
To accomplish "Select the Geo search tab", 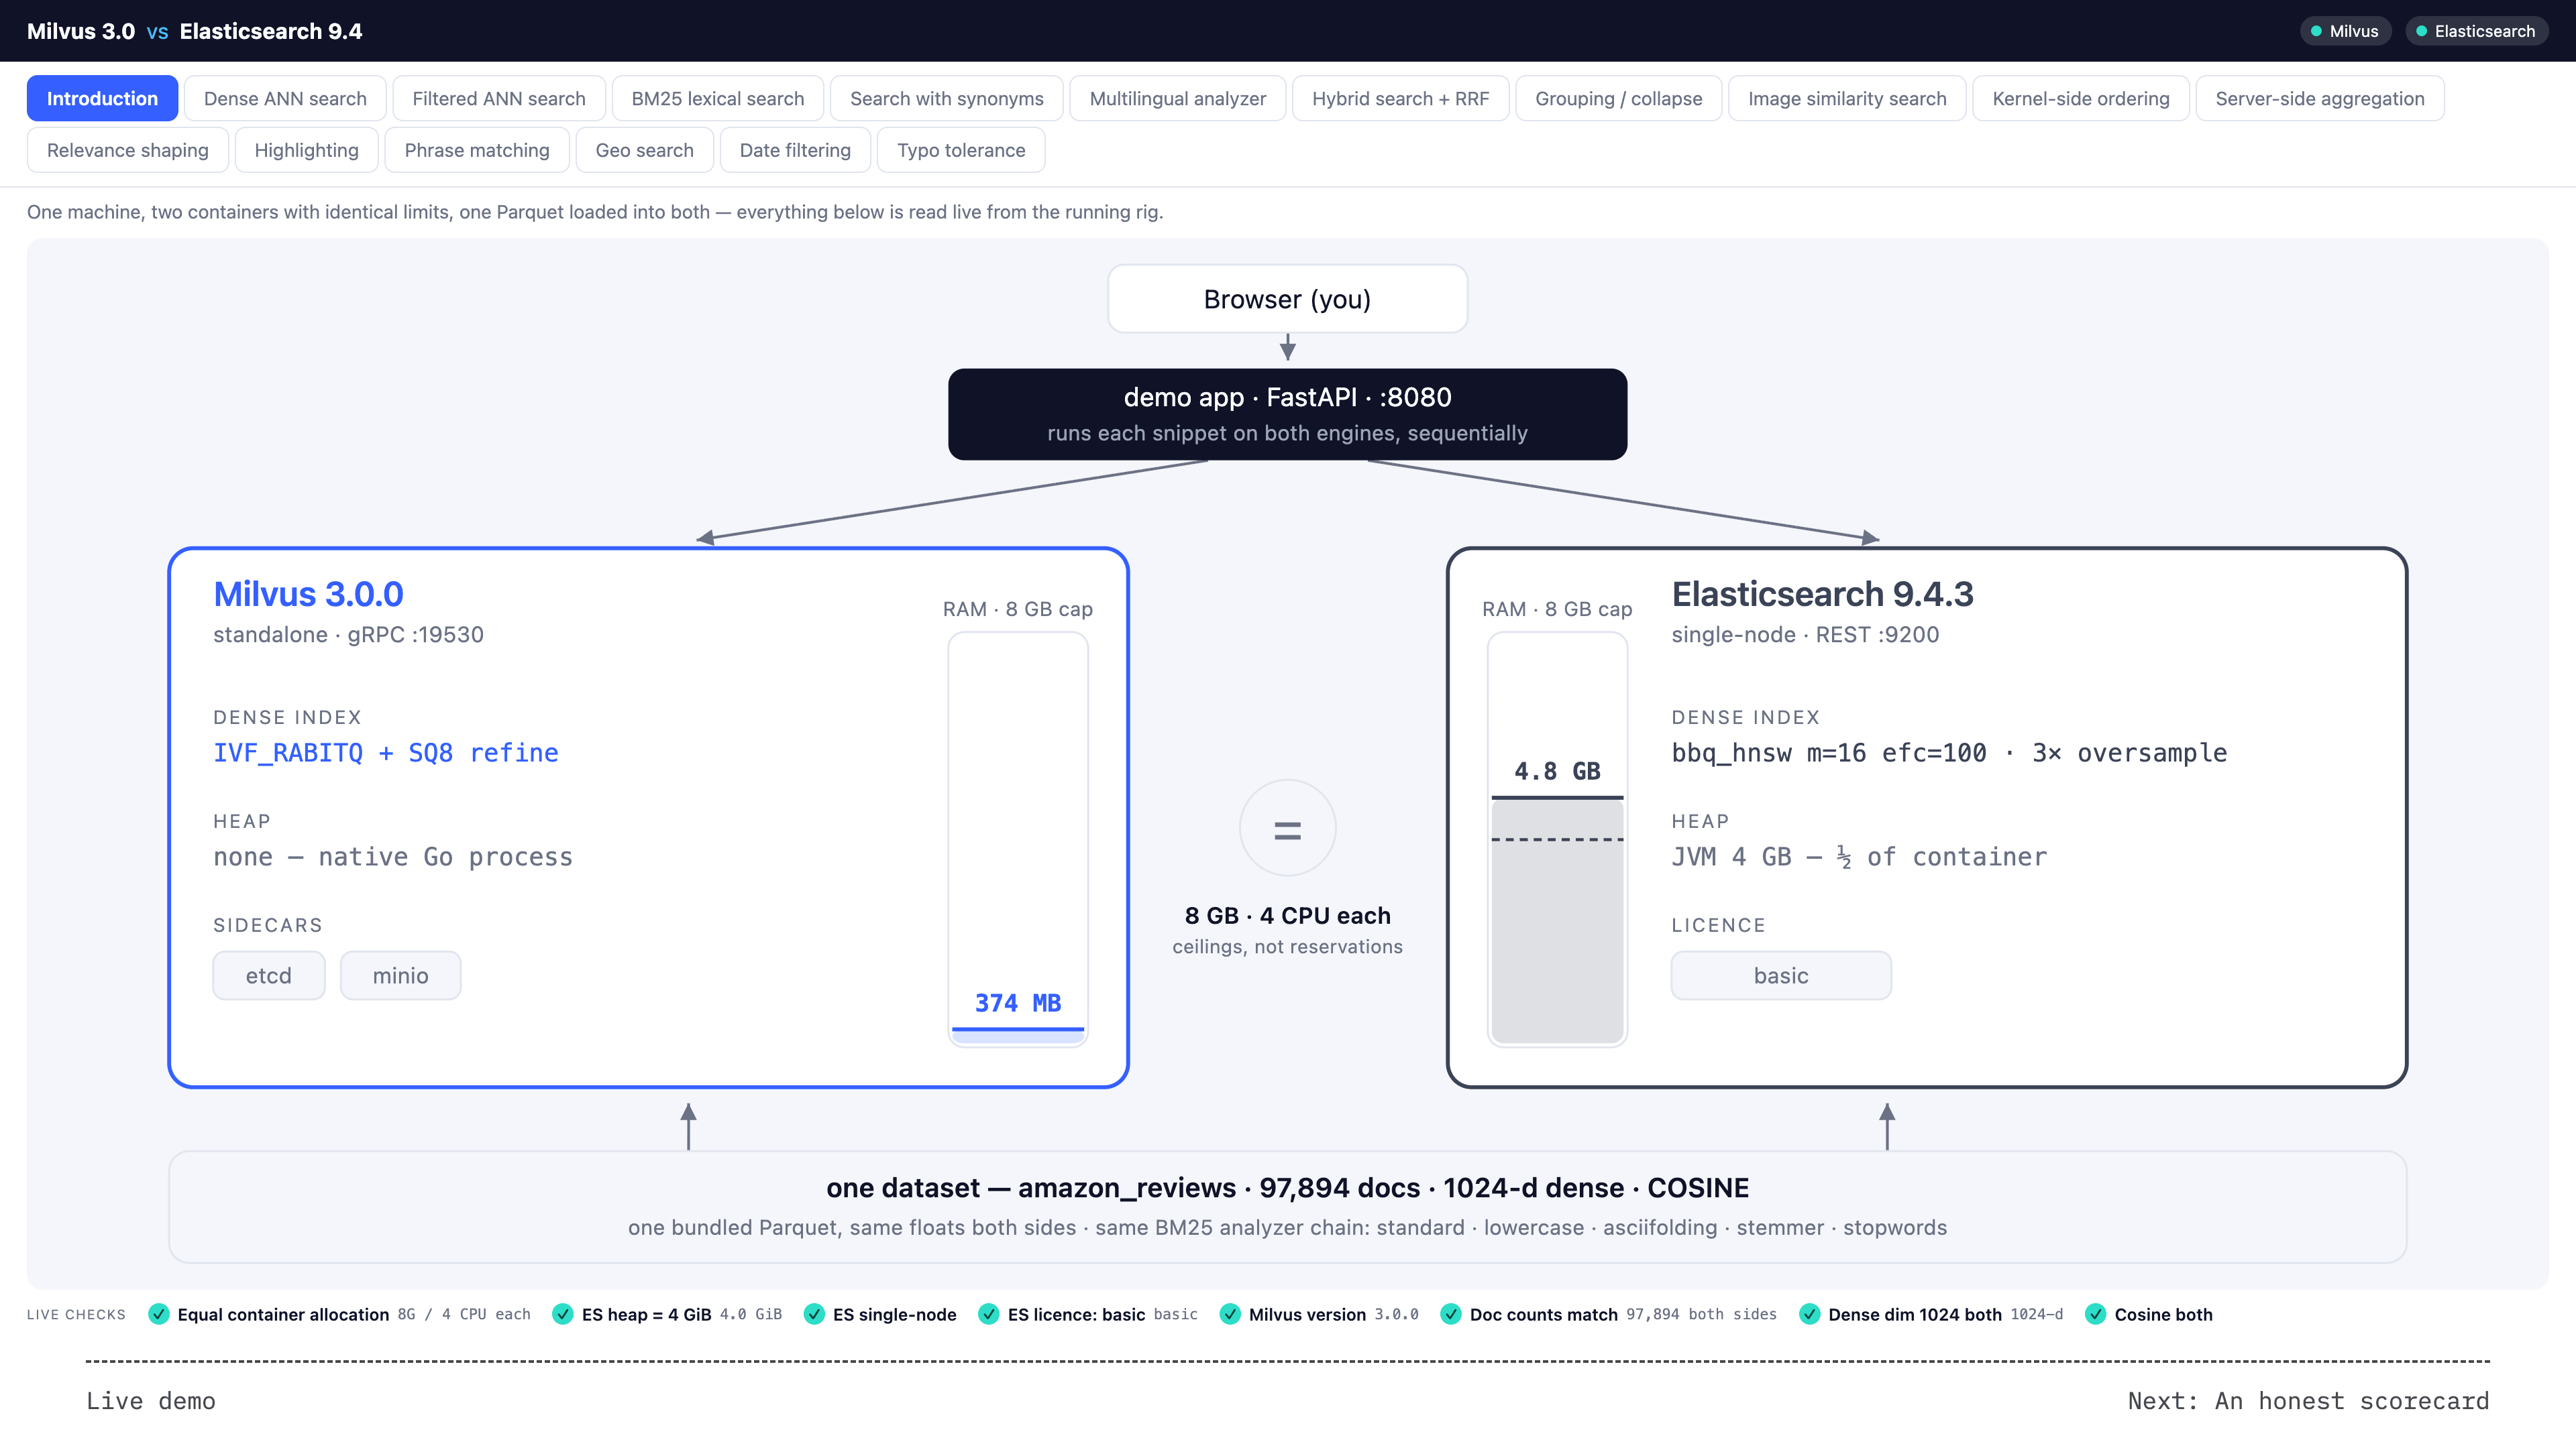I will pos(645,150).
